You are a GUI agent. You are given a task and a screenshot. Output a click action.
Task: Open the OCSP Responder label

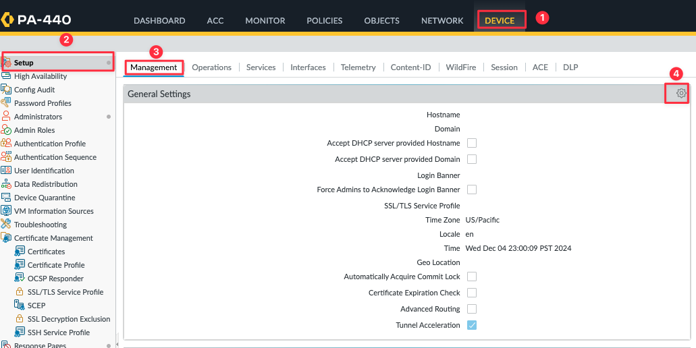(x=55, y=279)
